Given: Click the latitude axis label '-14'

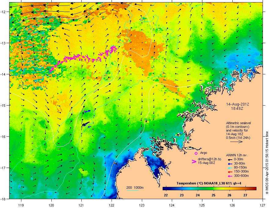Looking at the screenshot, I should pyautogui.click(x=3, y=74).
